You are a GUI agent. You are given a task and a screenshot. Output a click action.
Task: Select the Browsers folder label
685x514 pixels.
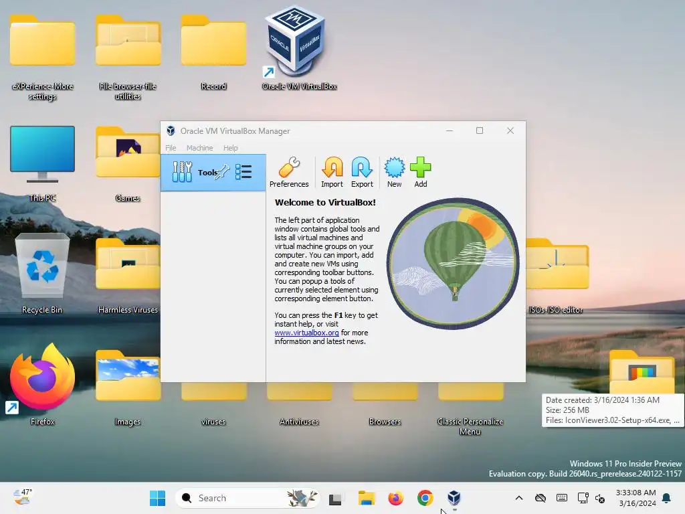click(x=385, y=422)
